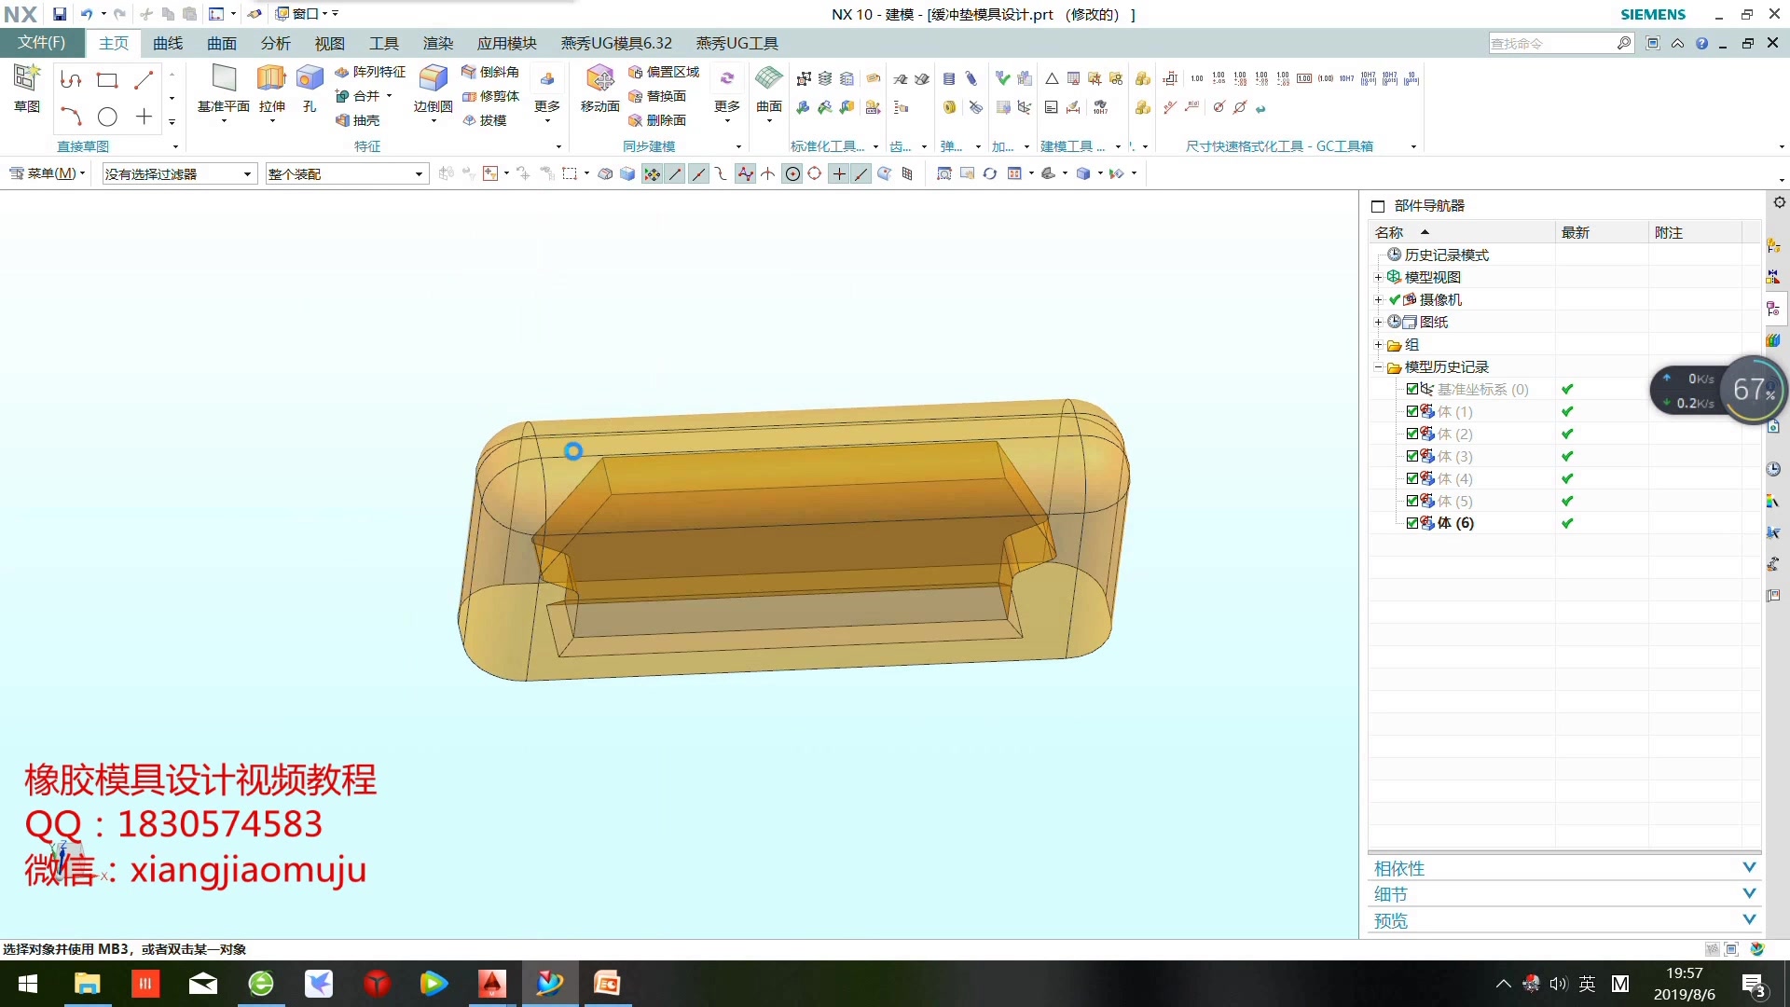Expand the 模型视图 tree node
This screenshot has height=1007, width=1790.
(1378, 277)
